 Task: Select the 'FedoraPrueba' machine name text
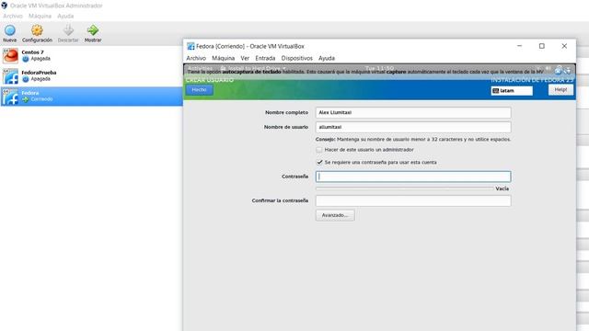[x=39, y=73]
